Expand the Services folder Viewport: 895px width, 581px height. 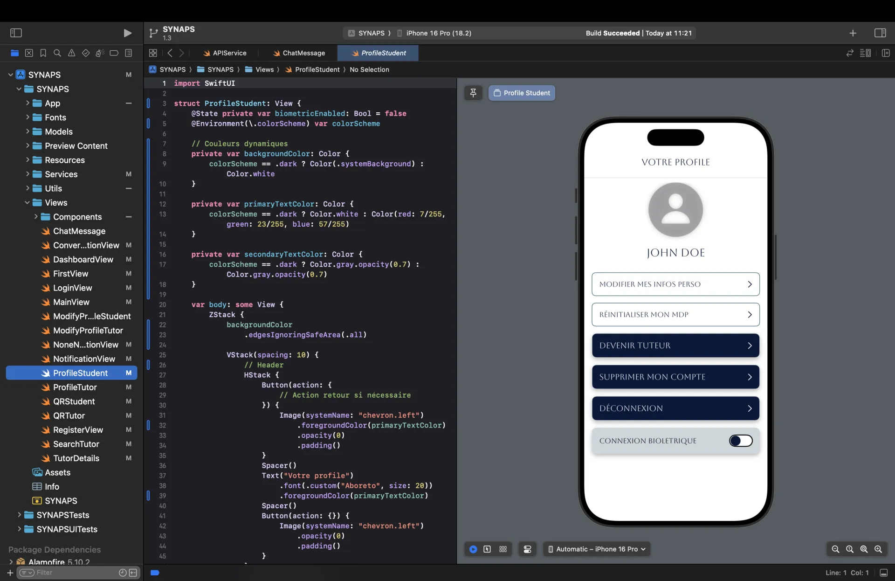(x=28, y=174)
